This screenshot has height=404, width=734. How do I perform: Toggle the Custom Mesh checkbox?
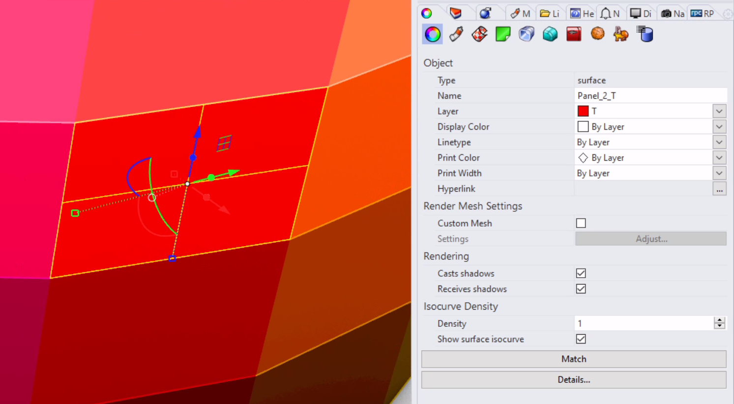coord(581,223)
